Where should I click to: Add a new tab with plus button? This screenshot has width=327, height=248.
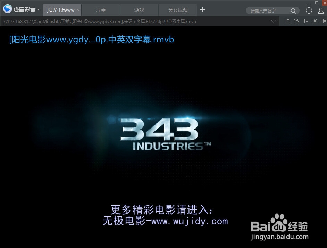(x=202, y=10)
